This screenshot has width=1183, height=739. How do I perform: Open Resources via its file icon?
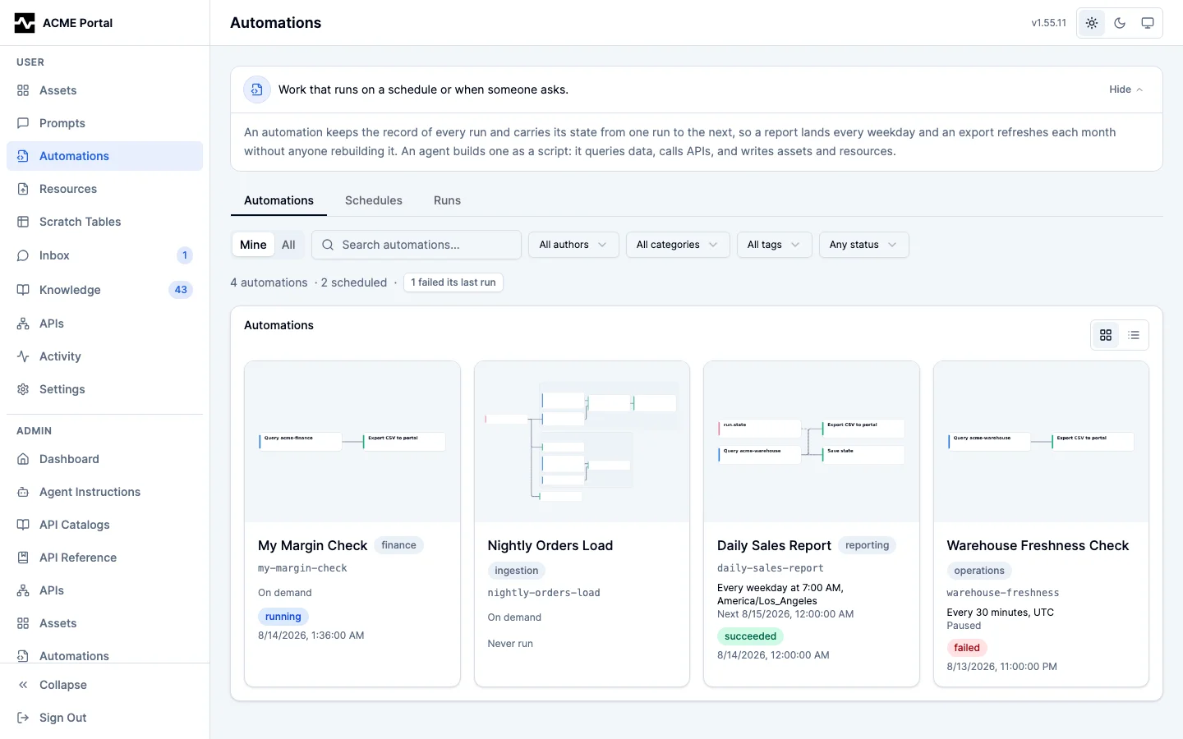[23, 189]
